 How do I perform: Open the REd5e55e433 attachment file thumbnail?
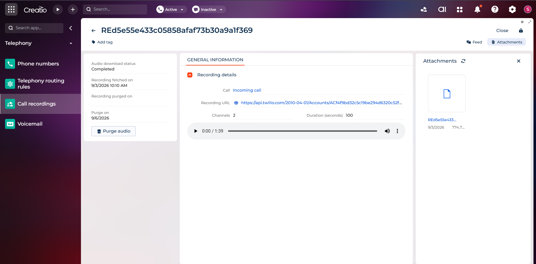[447, 94]
